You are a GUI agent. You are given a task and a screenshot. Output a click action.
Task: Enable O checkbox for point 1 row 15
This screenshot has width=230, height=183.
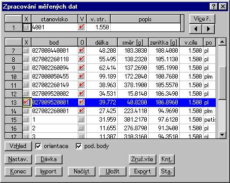coord(81,120)
